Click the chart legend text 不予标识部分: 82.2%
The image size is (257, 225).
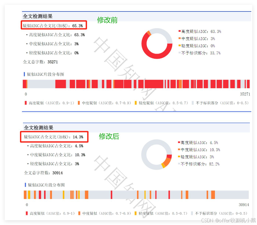[200, 164]
